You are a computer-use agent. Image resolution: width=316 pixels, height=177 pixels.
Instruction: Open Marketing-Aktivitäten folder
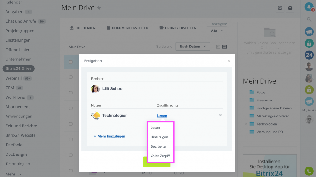pos(273,116)
